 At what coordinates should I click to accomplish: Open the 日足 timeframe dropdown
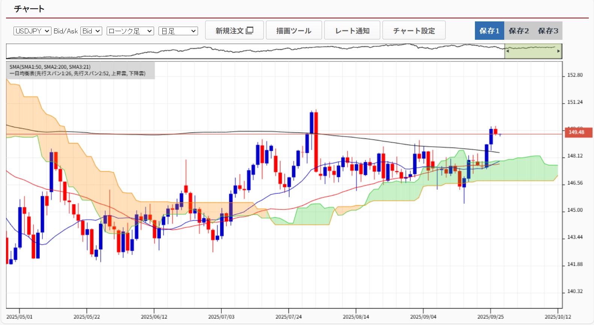[178, 31]
